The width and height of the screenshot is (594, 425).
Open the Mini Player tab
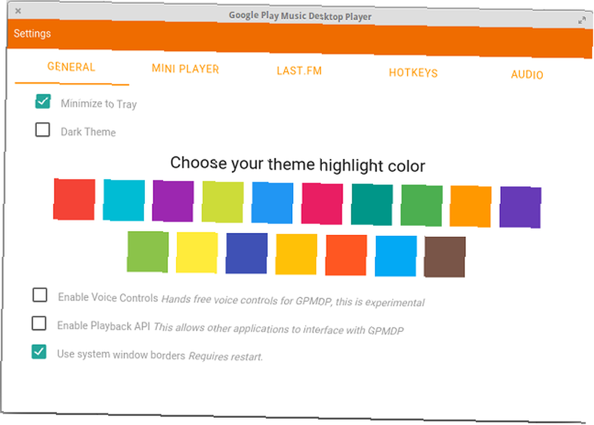185,69
